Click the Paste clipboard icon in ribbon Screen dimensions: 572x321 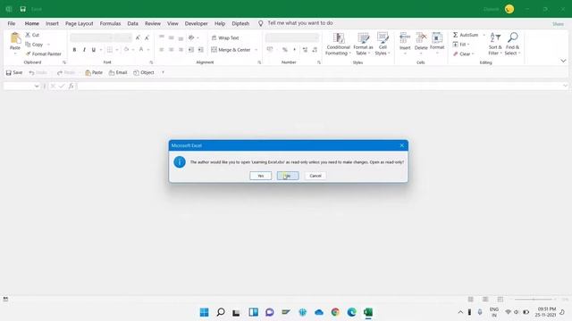15,38
